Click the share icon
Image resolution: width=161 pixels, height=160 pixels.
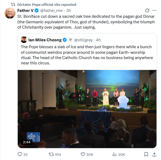[154, 154]
